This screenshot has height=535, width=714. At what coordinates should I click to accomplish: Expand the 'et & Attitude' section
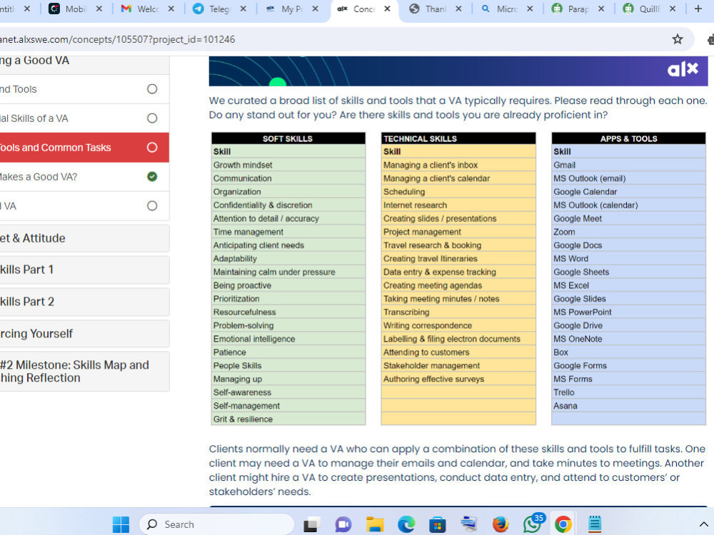click(x=84, y=238)
